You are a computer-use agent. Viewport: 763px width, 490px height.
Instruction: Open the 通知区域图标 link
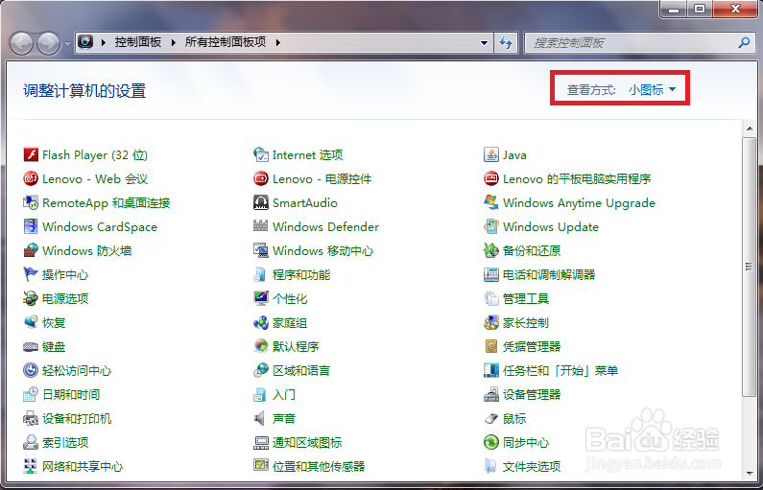pos(307,442)
